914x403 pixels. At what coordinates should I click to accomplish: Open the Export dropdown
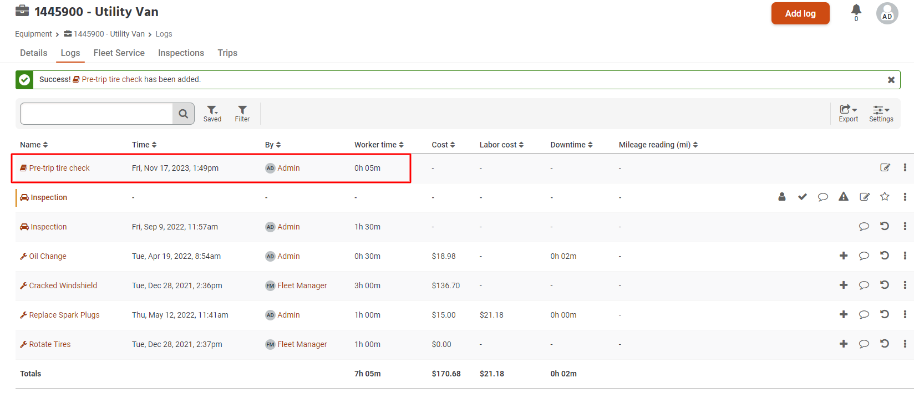coord(848,113)
